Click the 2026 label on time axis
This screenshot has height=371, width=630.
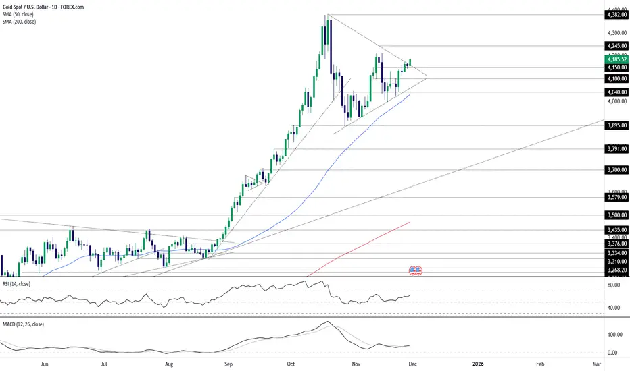[x=478, y=364]
